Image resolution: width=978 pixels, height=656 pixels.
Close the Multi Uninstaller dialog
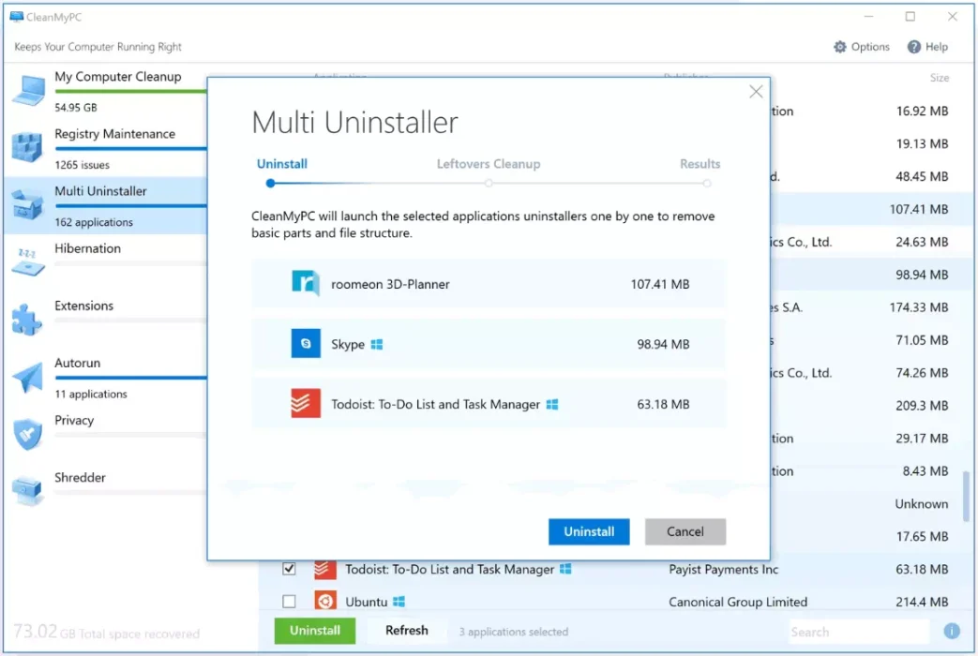pyautogui.click(x=756, y=92)
